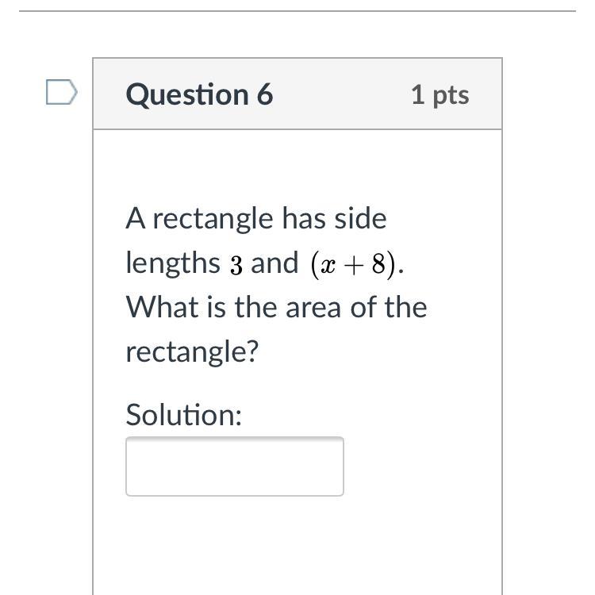Click the word 'lengths' in the question
595x595 pixels.
click(173, 263)
